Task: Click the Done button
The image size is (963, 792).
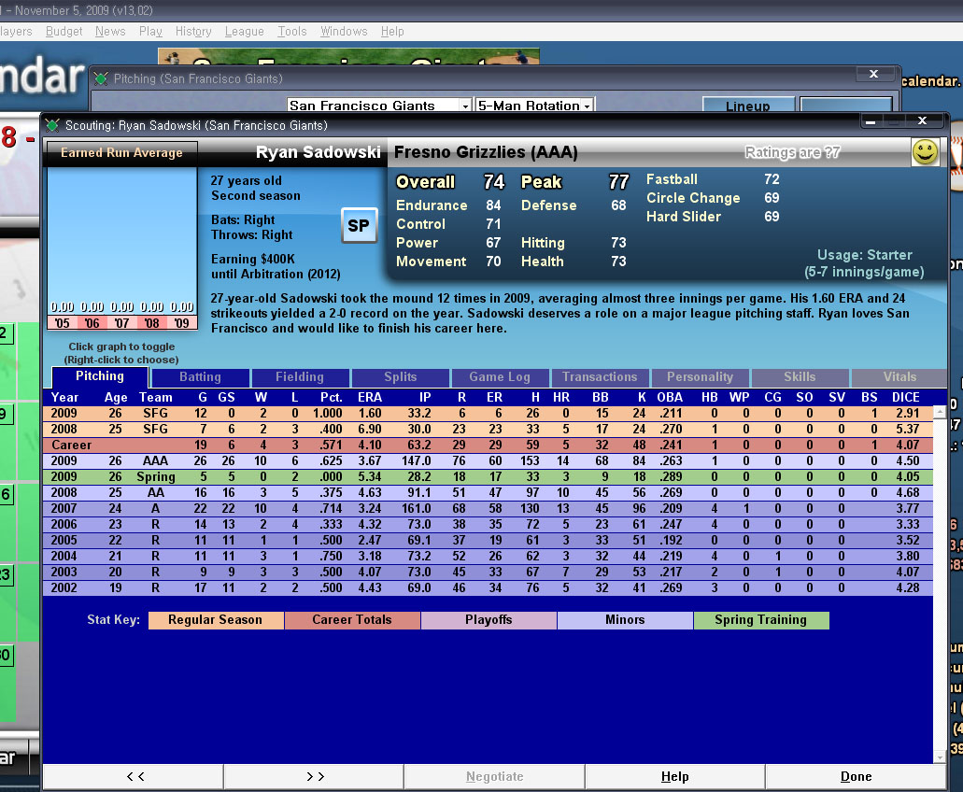Action: point(856,777)
